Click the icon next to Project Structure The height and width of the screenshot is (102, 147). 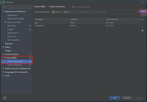tap(30, 65)
